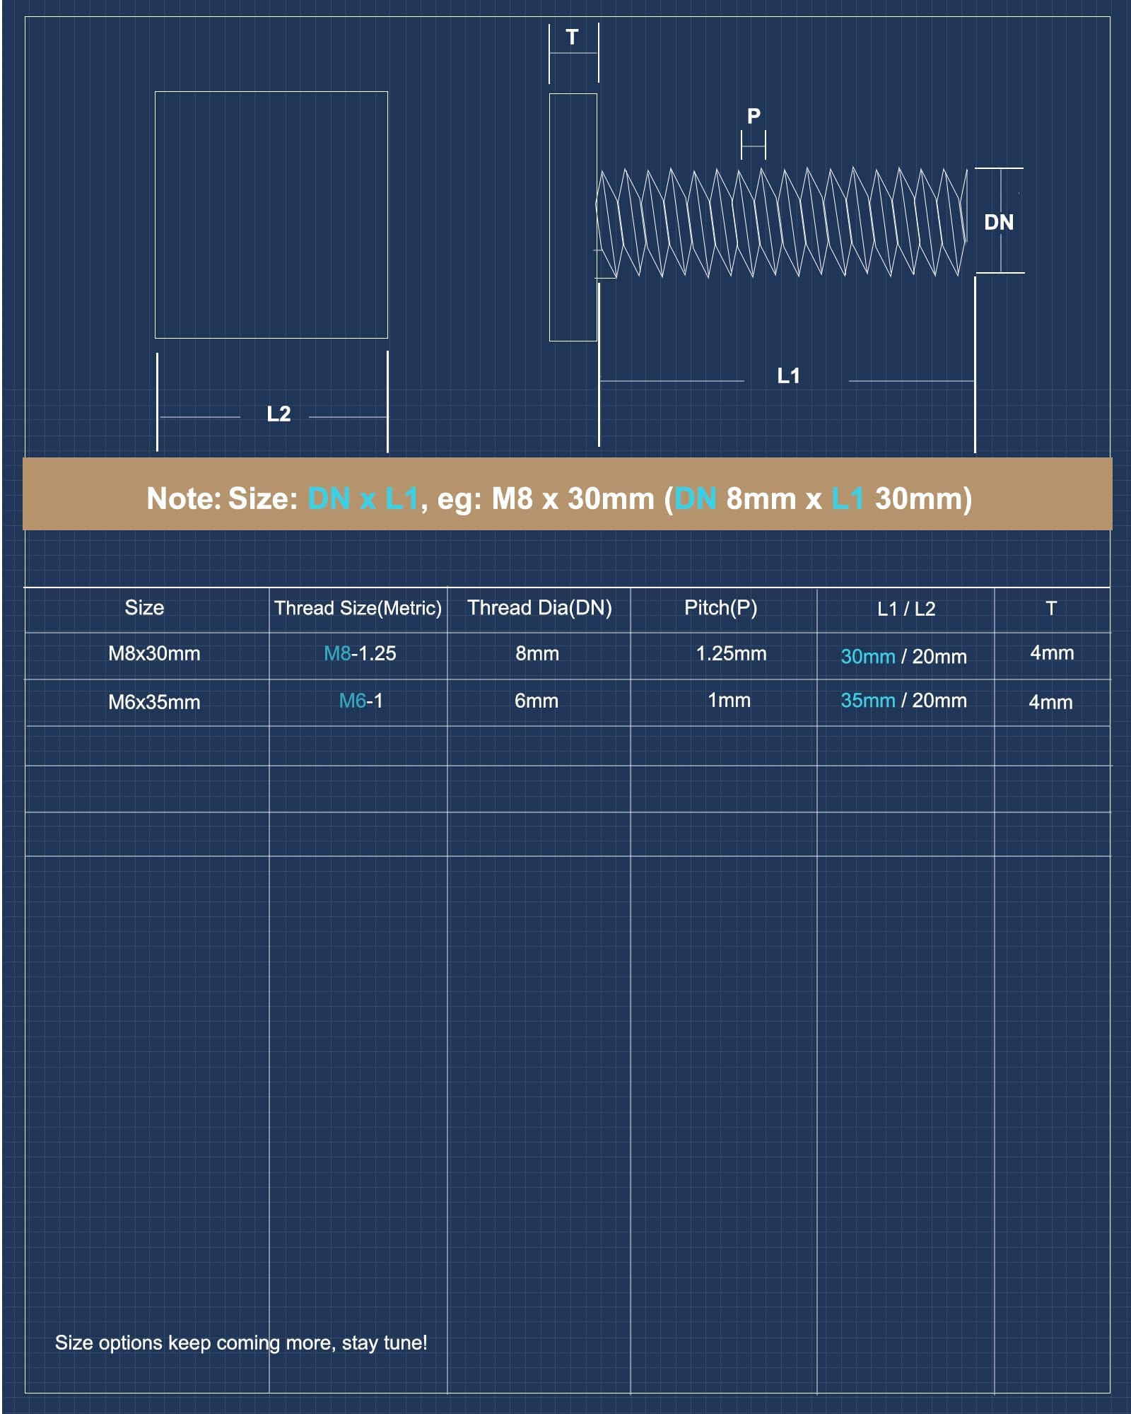
Task: Click the L2 width label under the square
Action: [x=279, y=414]
